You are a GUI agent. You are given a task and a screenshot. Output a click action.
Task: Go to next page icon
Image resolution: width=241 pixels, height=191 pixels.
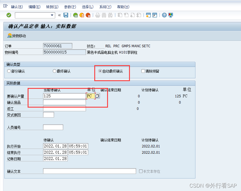coord(132,15)
